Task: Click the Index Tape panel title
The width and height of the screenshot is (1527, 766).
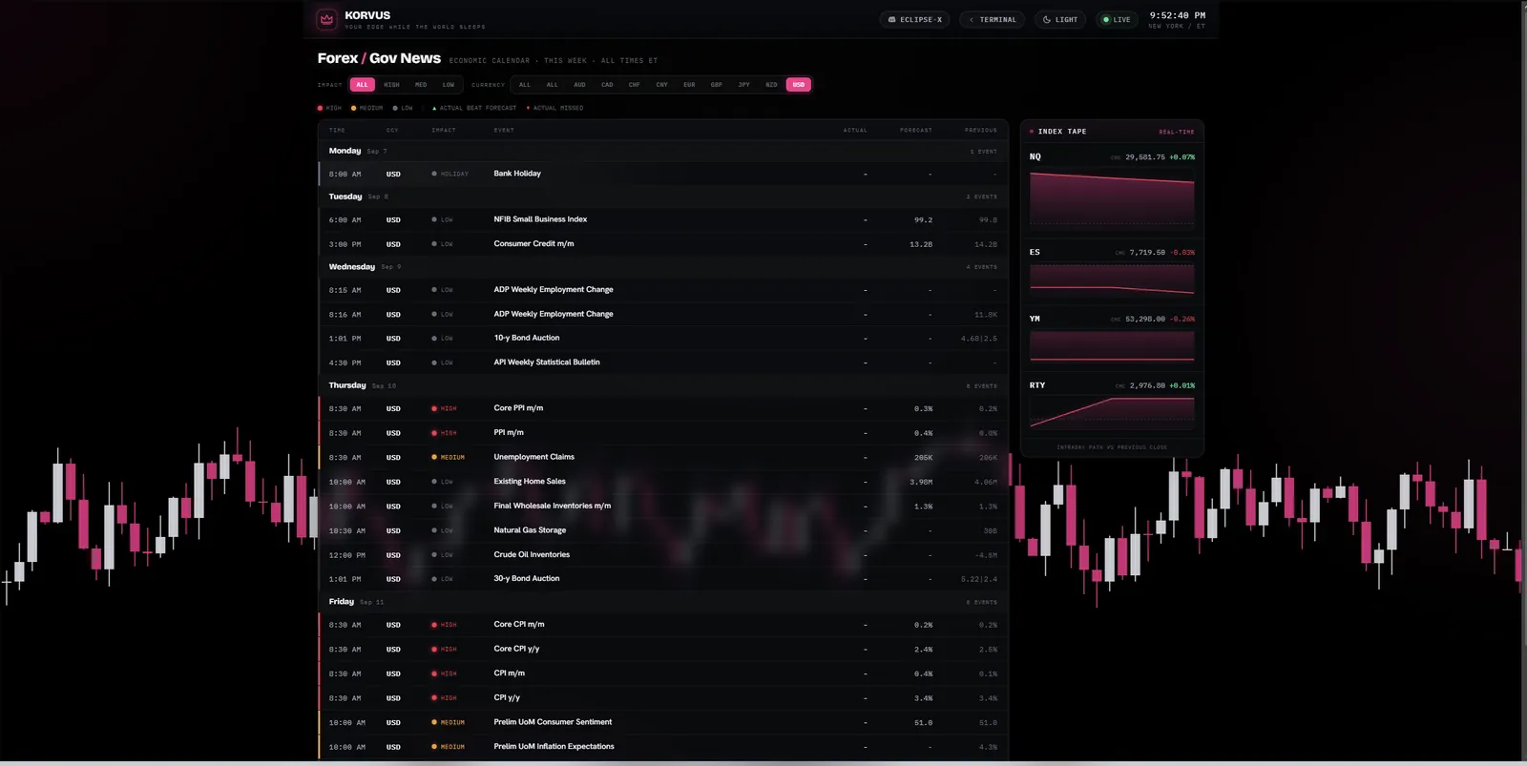Action: [1061, 132]
